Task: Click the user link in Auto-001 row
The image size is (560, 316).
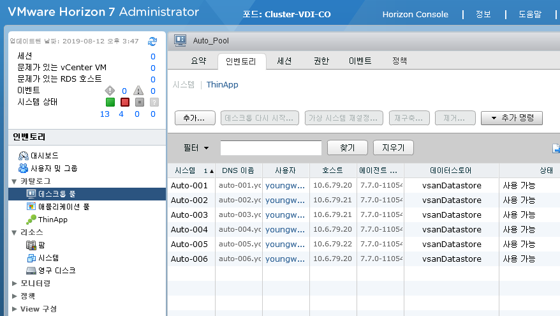Action: pyautogui.click(x=285, y=186)
